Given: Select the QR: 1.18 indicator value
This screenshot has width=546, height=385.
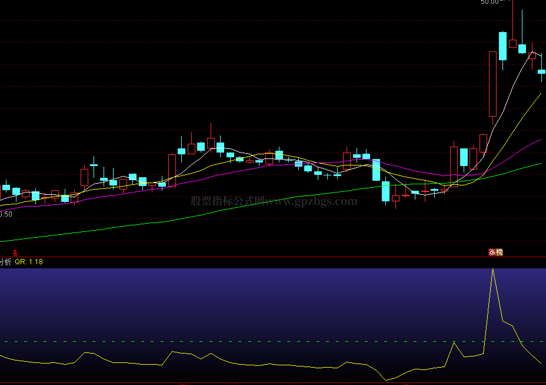Looking at the screenshot, I should tap(29, 262).
